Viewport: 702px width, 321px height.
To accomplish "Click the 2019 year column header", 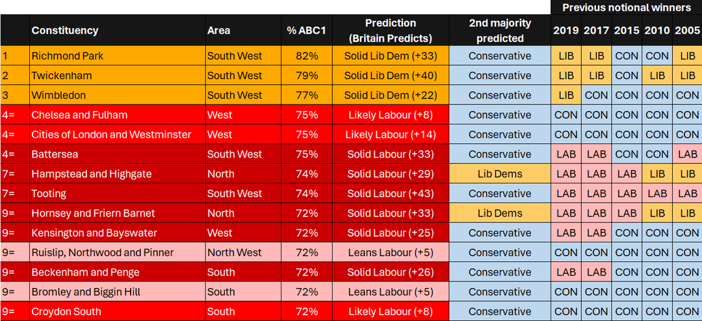I will pos(565,30).
